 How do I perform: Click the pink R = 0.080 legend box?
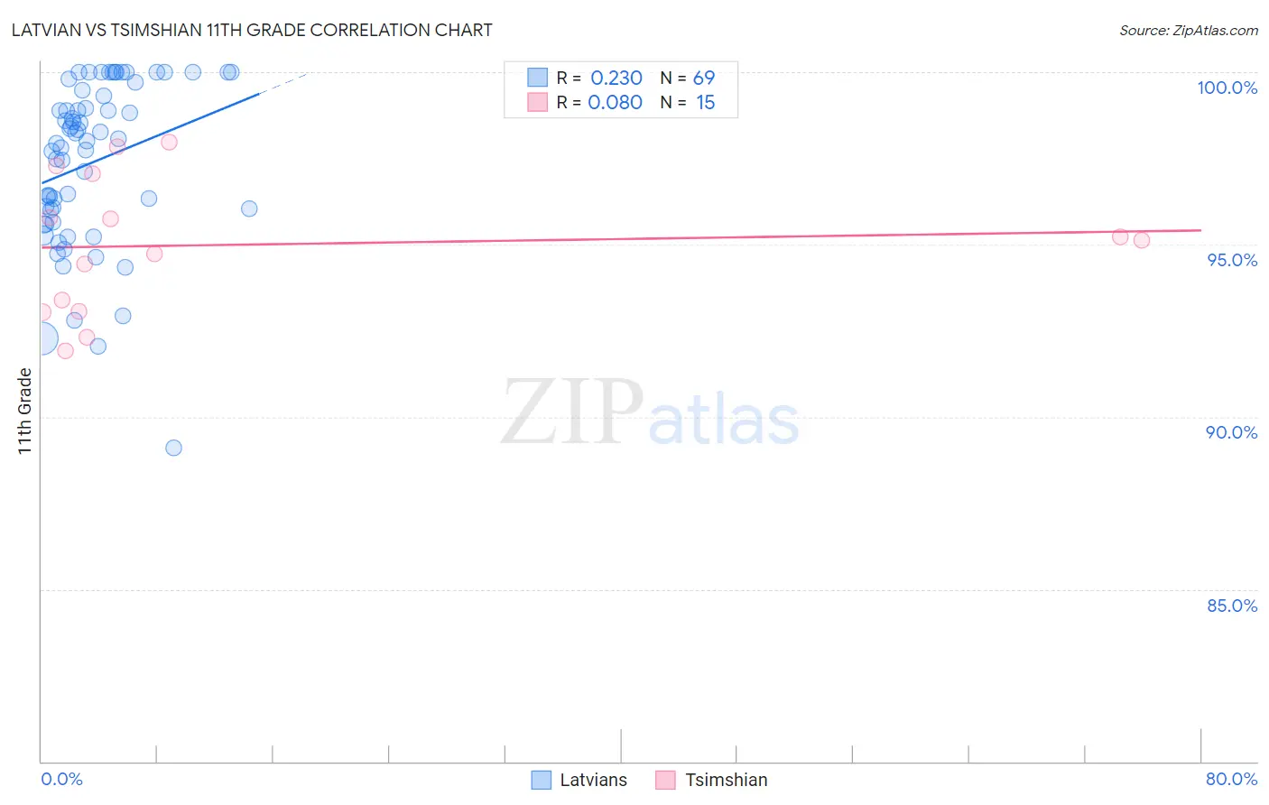coord(538,102)
